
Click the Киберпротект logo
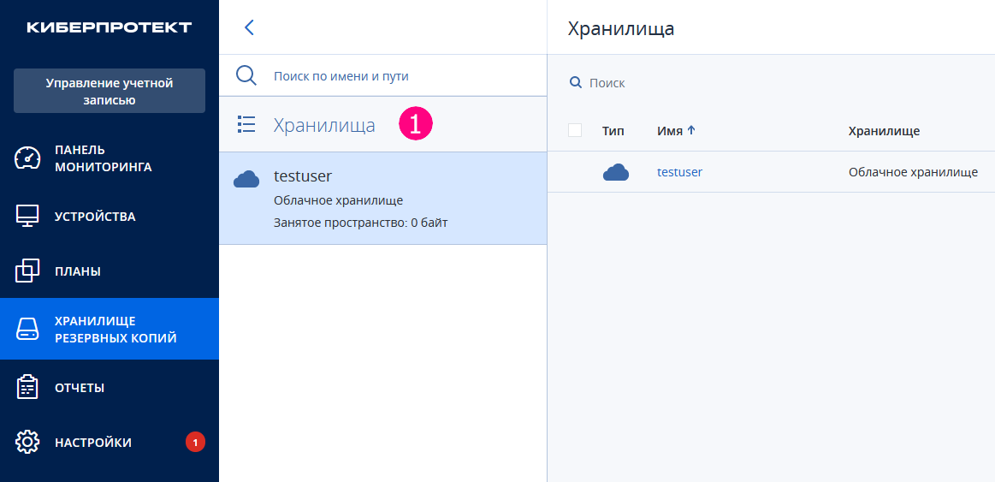(110, 27)
